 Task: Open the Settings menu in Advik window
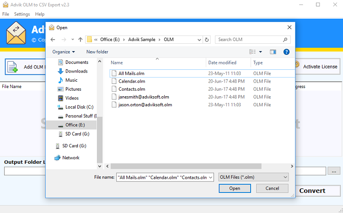[22, 14]
